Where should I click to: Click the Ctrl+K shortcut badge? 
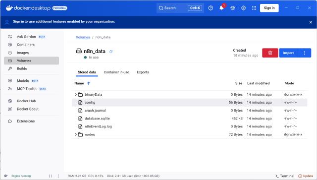pos(195,8)
